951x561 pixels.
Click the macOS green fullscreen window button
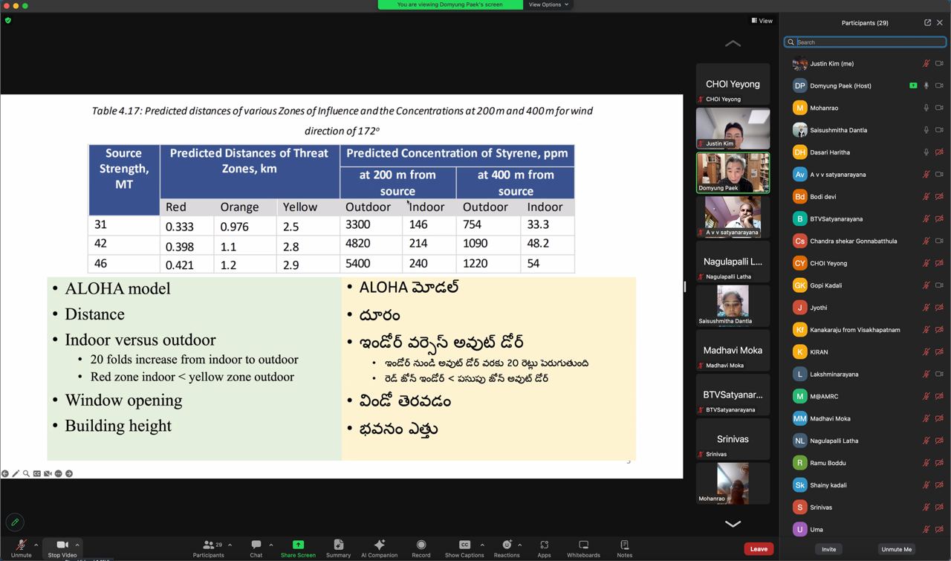[25, 5]
